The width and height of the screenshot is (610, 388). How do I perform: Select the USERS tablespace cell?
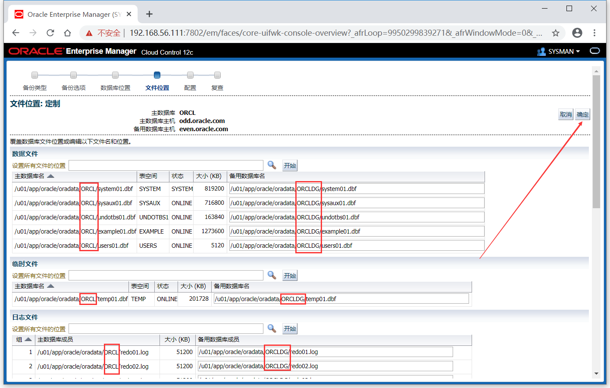pyautogui.click(x=148, y=246)
